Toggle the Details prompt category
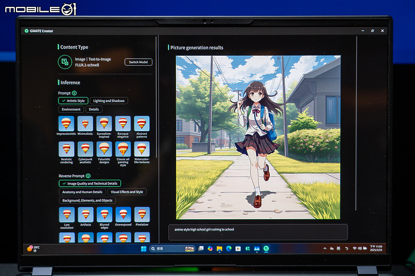Viewport: 415px width, 276px height. [94, 109]
